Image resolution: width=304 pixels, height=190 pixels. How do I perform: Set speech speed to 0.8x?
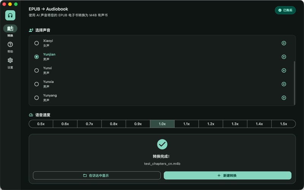[114, 124]
